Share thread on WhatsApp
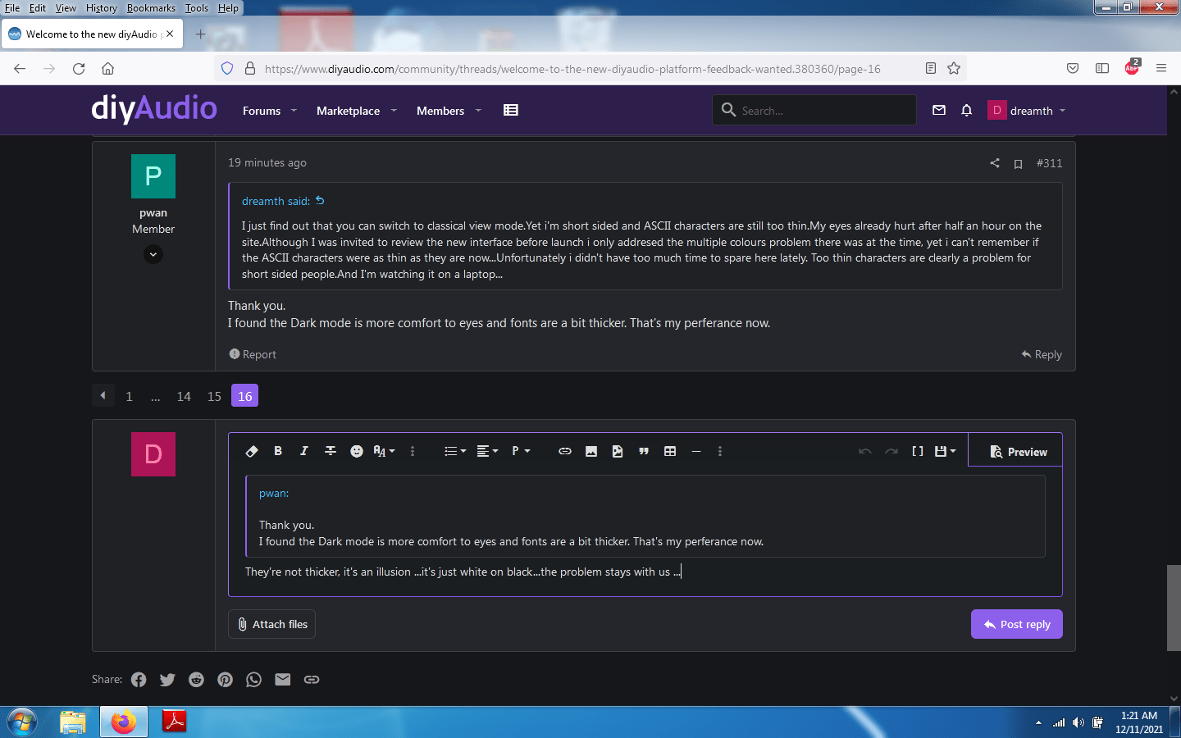 pyautogui.click(x=254, y=679)
